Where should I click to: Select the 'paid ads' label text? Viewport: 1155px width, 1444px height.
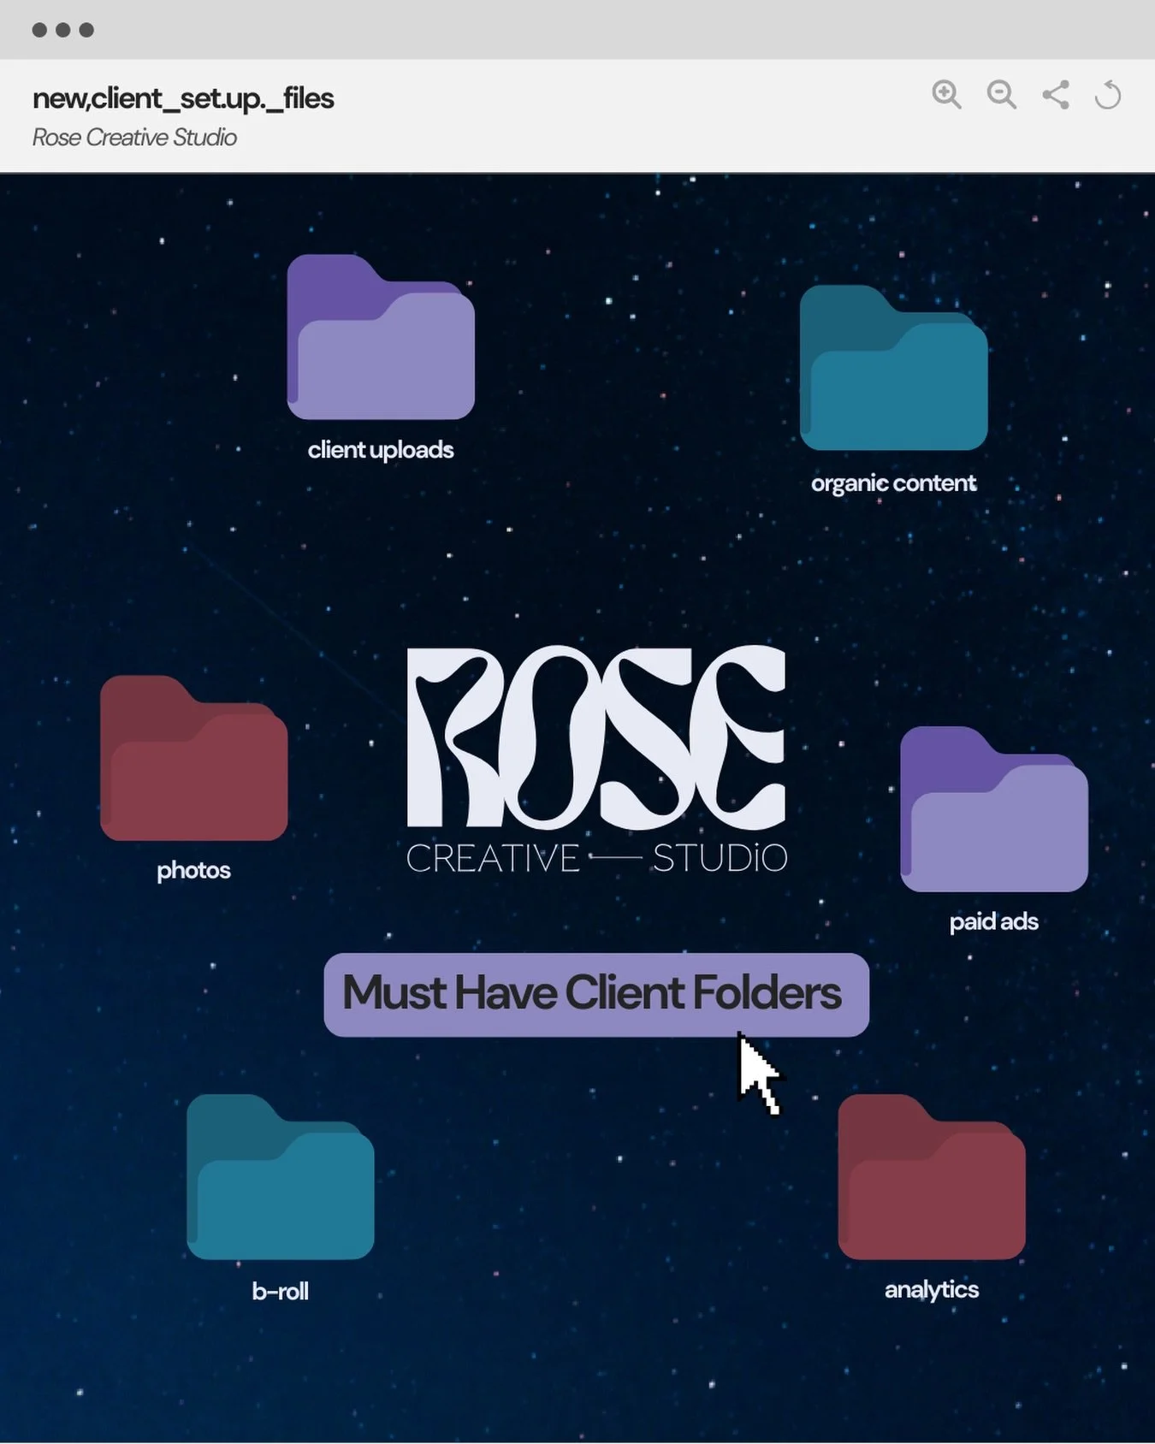(x=994, y=922)
